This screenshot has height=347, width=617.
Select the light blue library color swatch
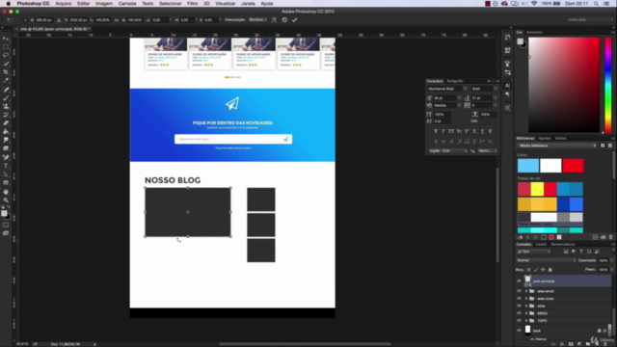(x=528, y=166)
